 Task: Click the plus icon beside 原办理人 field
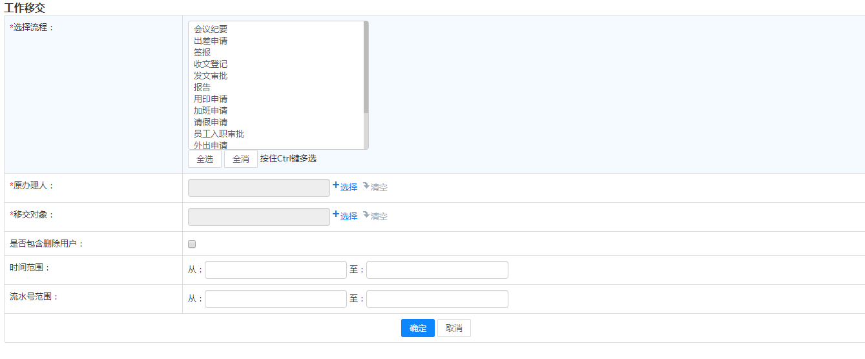(x=336, y=186)
